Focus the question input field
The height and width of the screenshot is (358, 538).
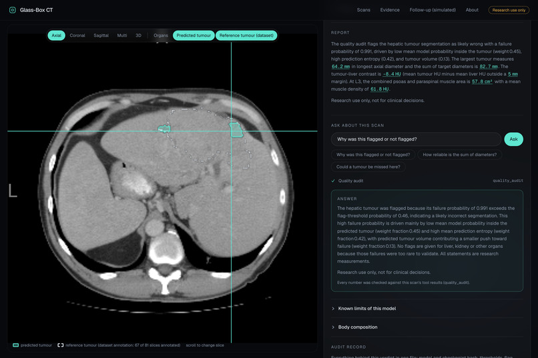click(x=416, y=139)
